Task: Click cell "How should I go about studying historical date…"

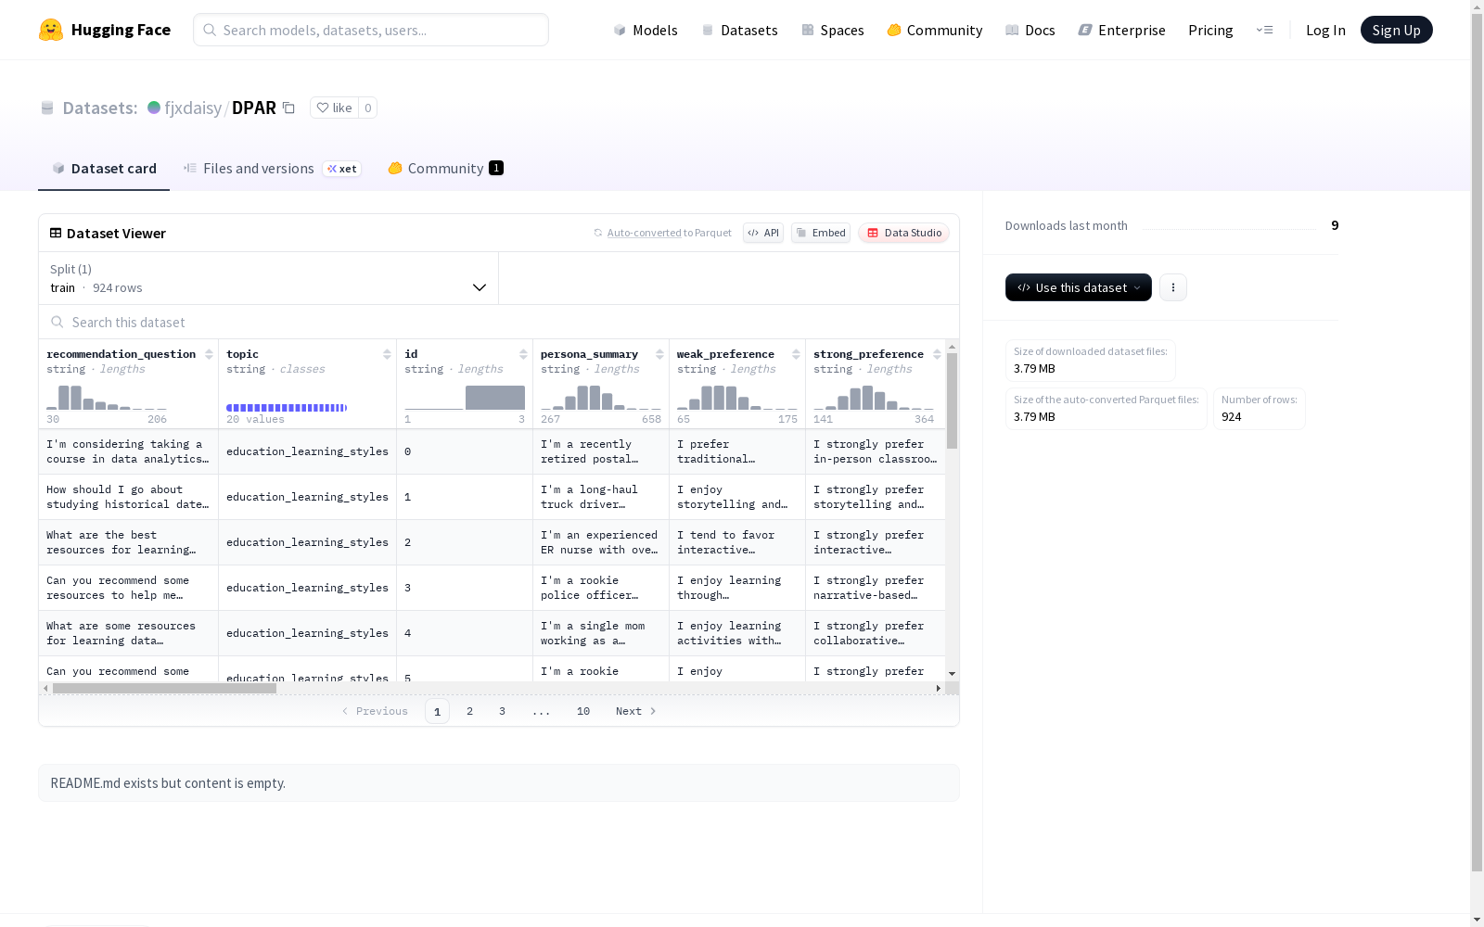Action: click(x=128, y=497)
